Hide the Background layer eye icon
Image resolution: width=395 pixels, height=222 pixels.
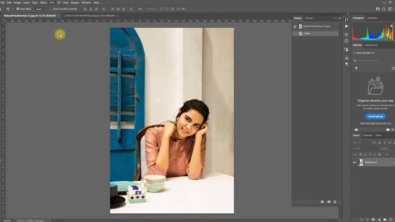(x=354, y=163)
